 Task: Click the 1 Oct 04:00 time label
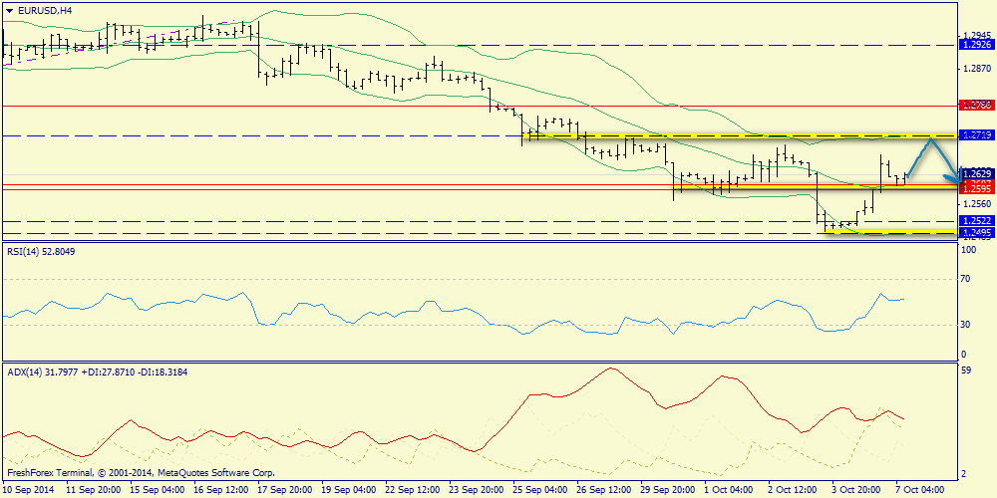click(x=729, y=490)
